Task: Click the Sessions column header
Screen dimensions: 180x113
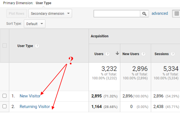Action: pyautogui.click(x=161, y=54)
